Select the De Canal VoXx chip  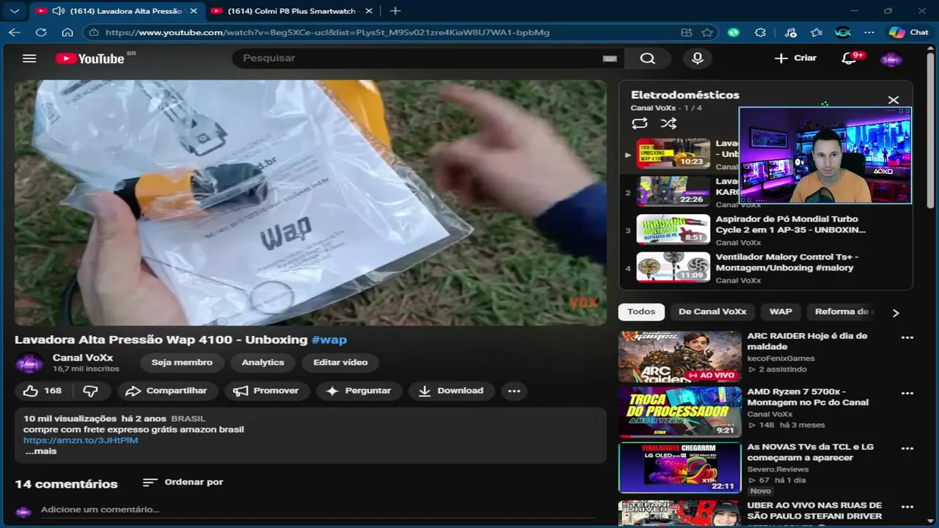[x=712, y=312]
